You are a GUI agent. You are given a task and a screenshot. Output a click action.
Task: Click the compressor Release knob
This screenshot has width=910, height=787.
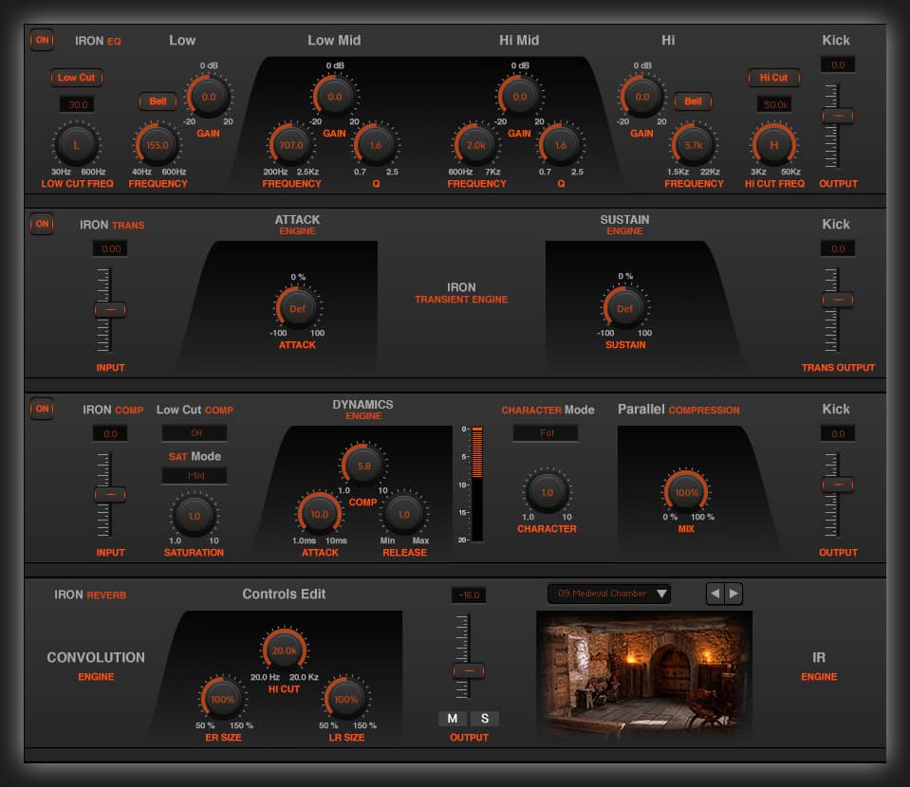(x=404, y=515)
